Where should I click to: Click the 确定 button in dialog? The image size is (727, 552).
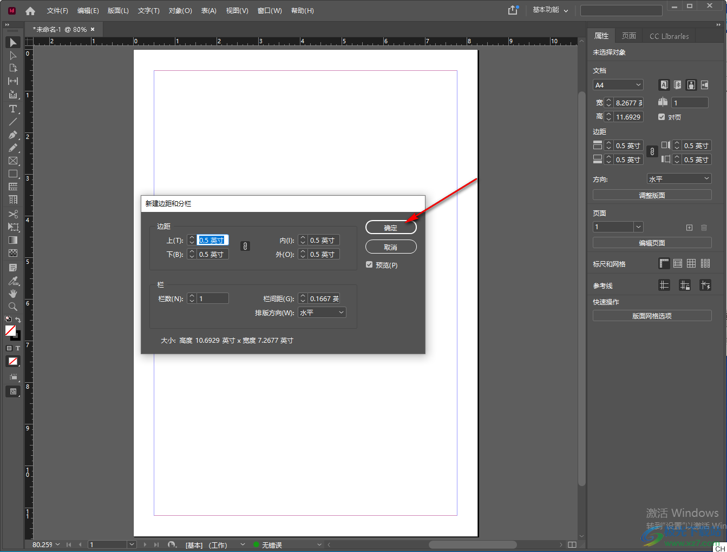(x=391, y=228)
